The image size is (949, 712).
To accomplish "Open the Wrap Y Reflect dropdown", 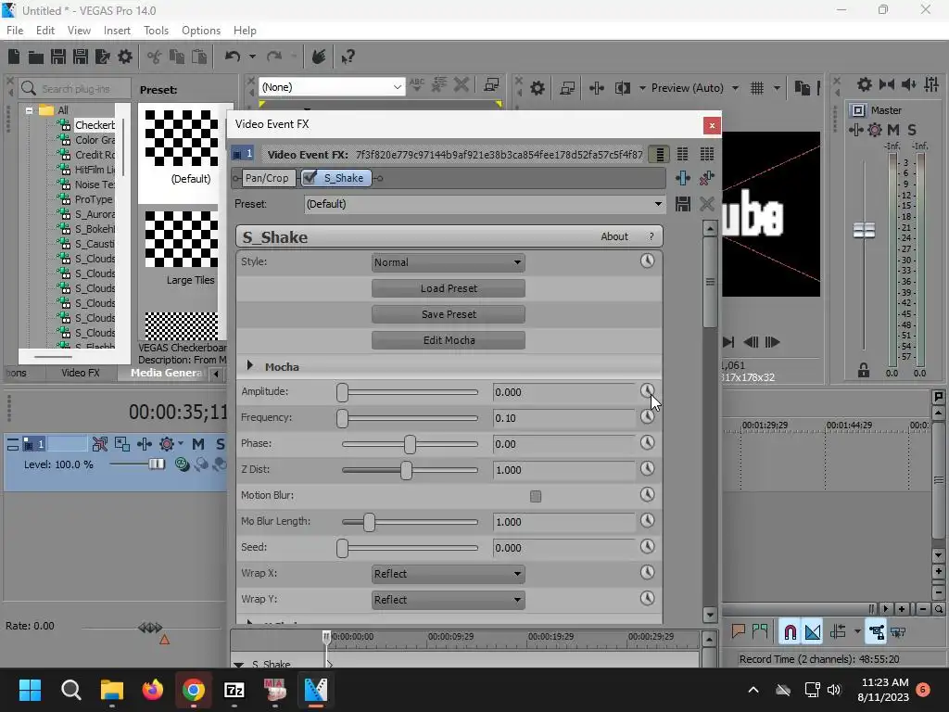I will (448, 600).
